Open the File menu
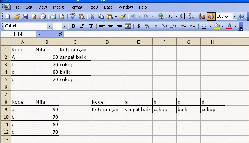249x143 pixels. [x=17, y=7]
